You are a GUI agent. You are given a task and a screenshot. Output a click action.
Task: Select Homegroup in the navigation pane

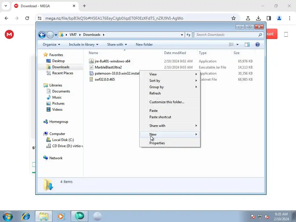59,122
